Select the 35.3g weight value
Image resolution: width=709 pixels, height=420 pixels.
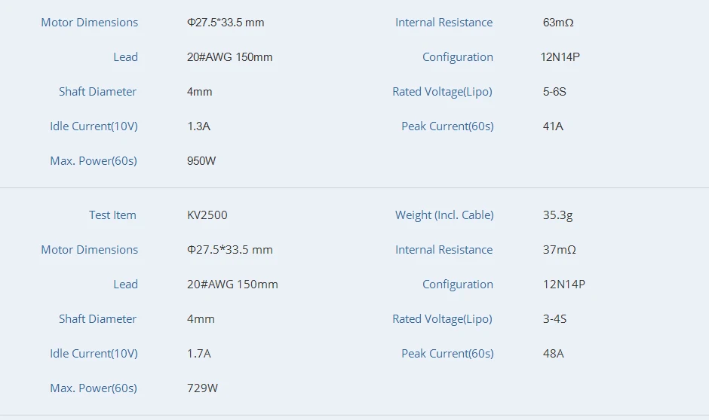coord(557,215)
